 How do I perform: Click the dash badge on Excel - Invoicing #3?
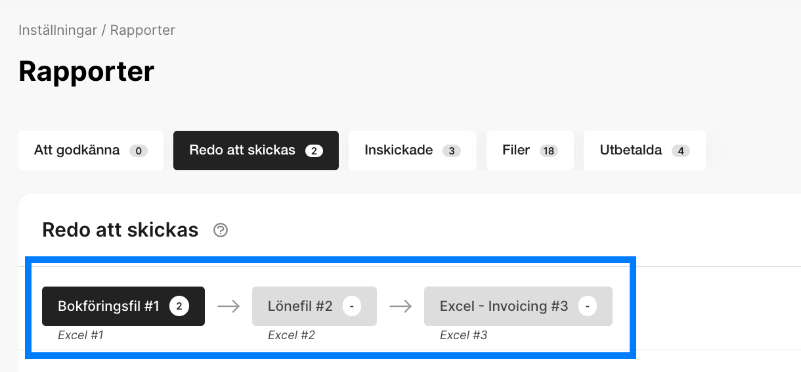pos(587,306)
